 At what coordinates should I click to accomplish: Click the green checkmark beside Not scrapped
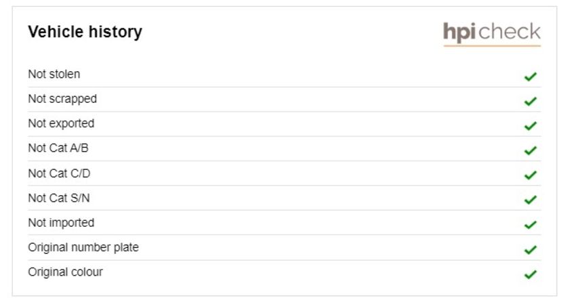click(x=531, y=101)
